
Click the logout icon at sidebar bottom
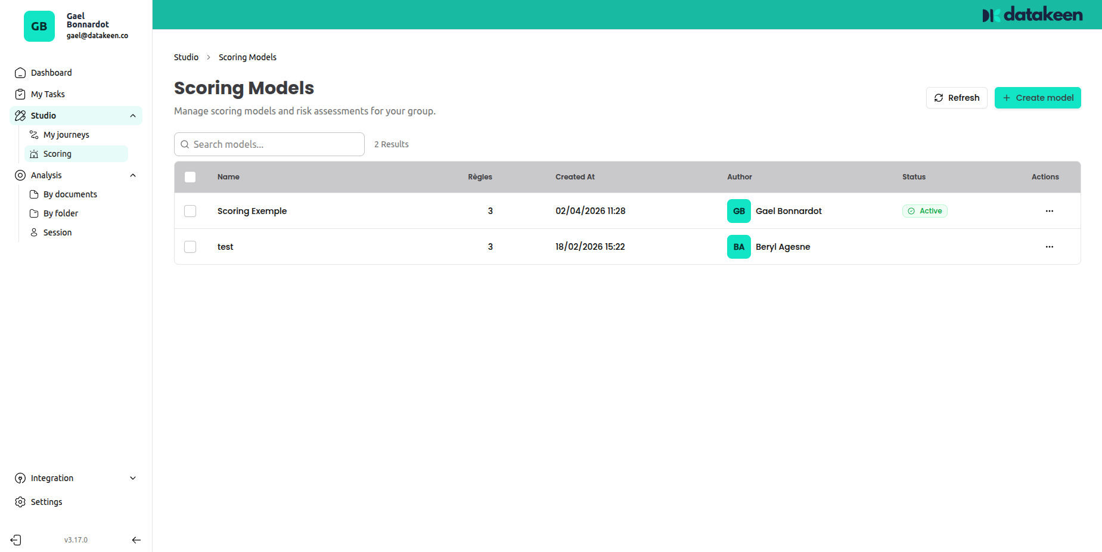[x=16, y=540]
